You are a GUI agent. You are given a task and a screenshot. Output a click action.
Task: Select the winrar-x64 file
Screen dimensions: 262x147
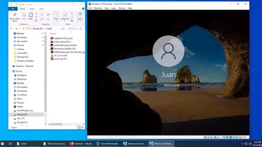(x=59, y=59)
